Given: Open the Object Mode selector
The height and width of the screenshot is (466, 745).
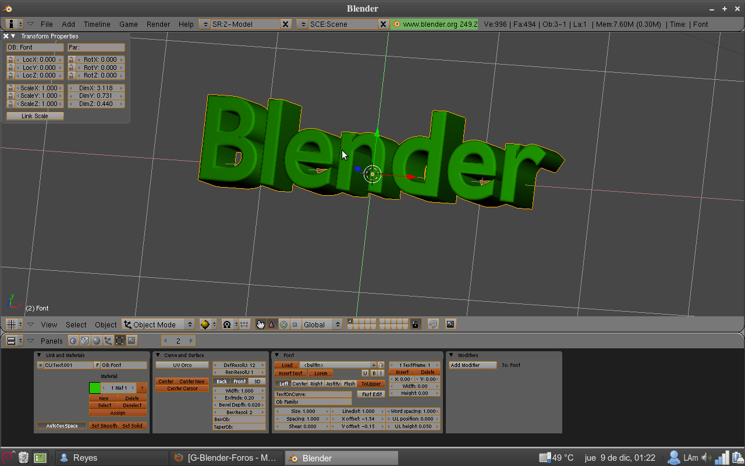Looking at the screenshot, I should [x=158, y=324].
